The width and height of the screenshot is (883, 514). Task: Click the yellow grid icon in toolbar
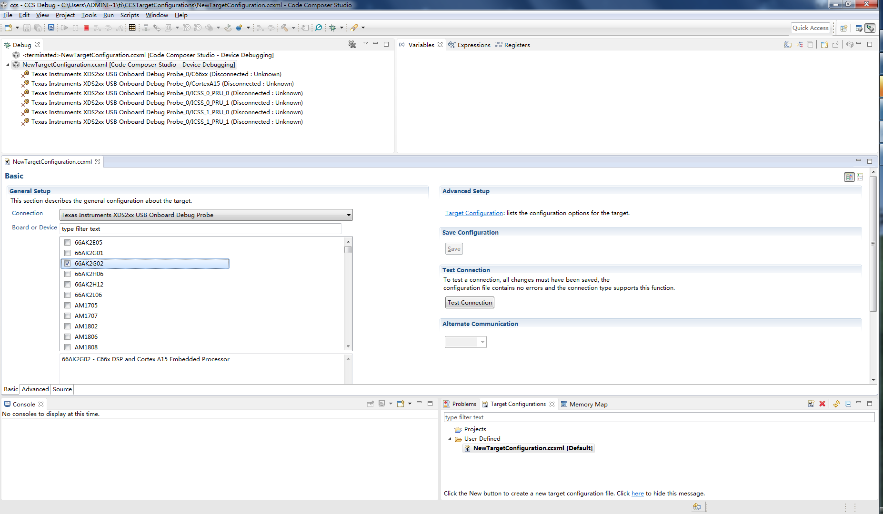tap(132, 28)
